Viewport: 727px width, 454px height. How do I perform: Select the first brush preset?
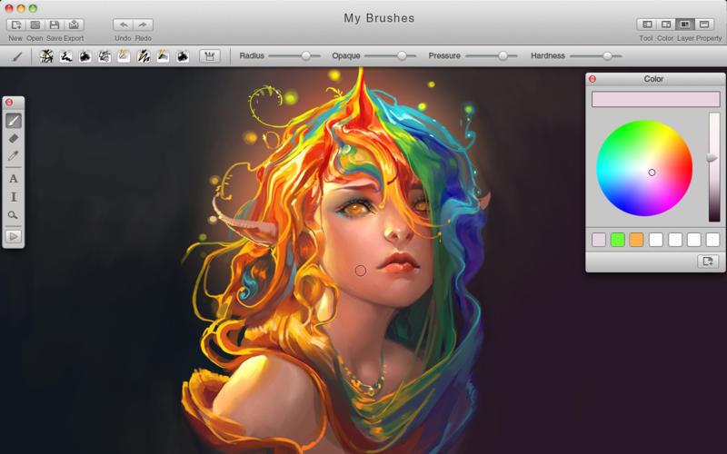click(46, 56)
